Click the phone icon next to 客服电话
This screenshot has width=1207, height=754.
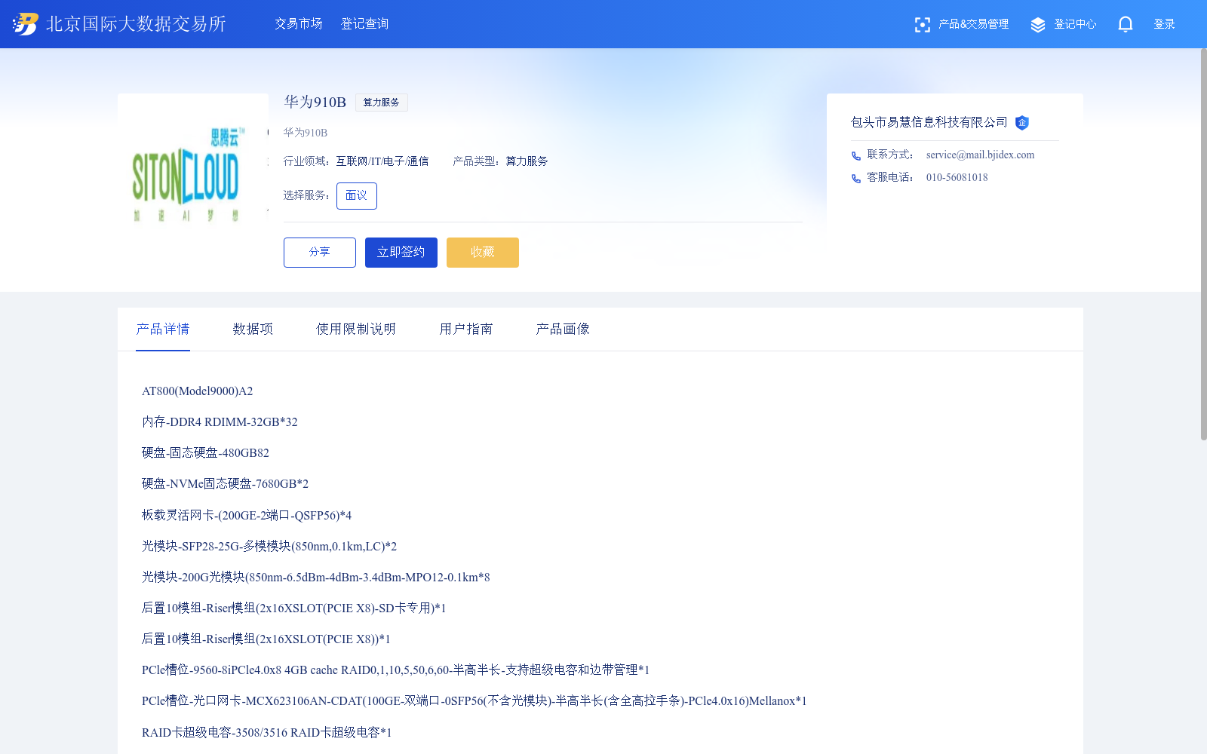tap(856, 178)
